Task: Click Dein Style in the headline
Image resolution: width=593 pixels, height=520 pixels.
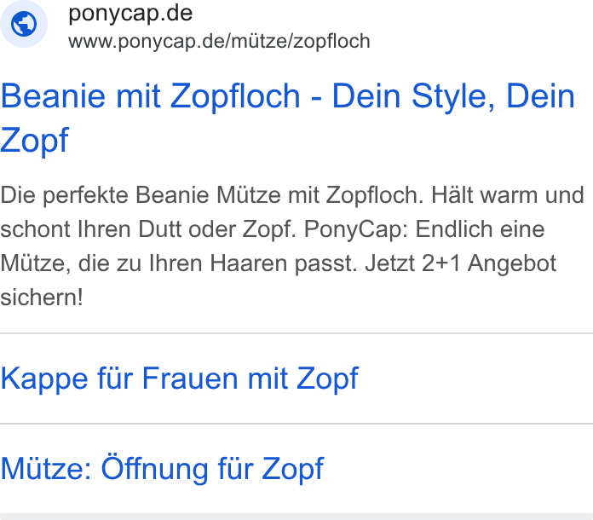Action: [x=413, y=96]
